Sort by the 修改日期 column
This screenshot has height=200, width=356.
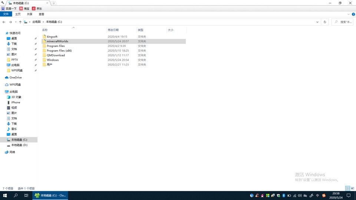(113, 30)
